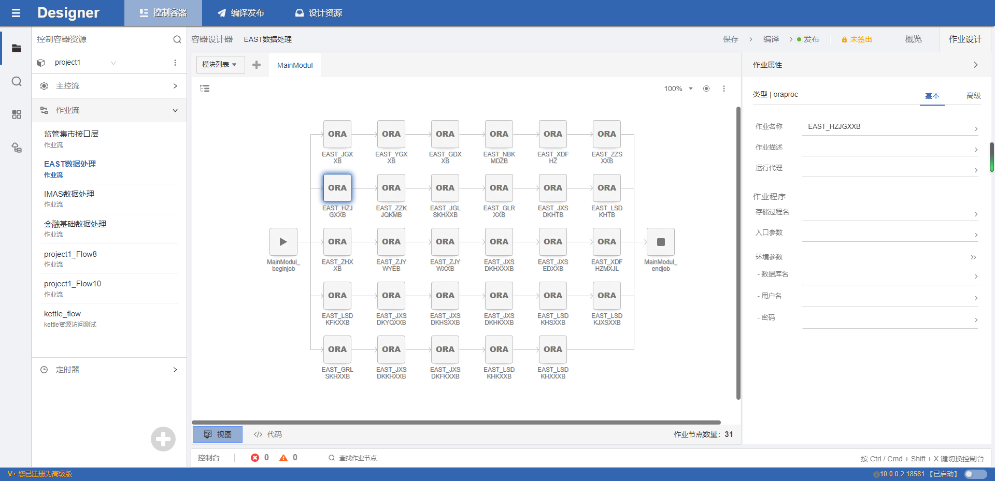
Task: Select the folder icon in left sidebar
Action: 17,48
